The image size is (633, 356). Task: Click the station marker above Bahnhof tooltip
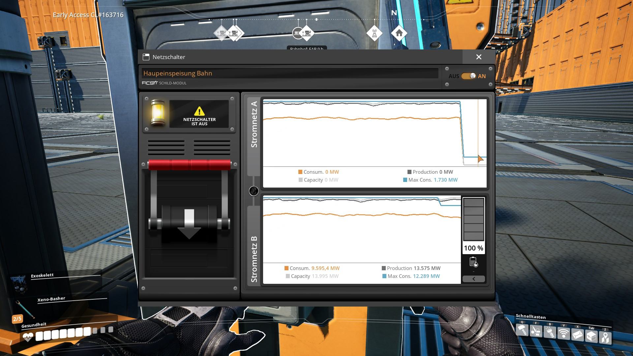(307, 33)
